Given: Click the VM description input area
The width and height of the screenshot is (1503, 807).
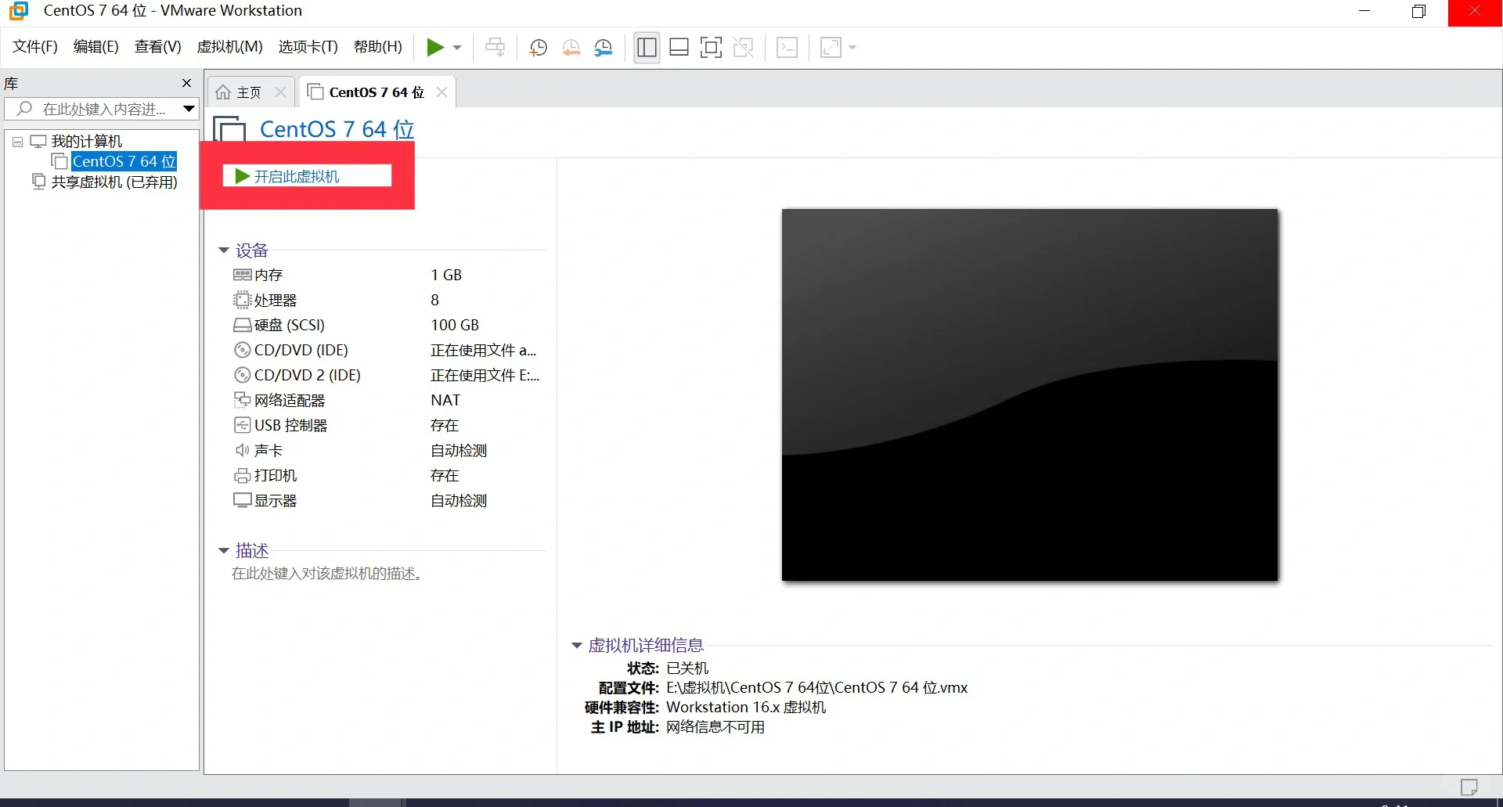Looking at the screenshot, I should tap(326, 574).
